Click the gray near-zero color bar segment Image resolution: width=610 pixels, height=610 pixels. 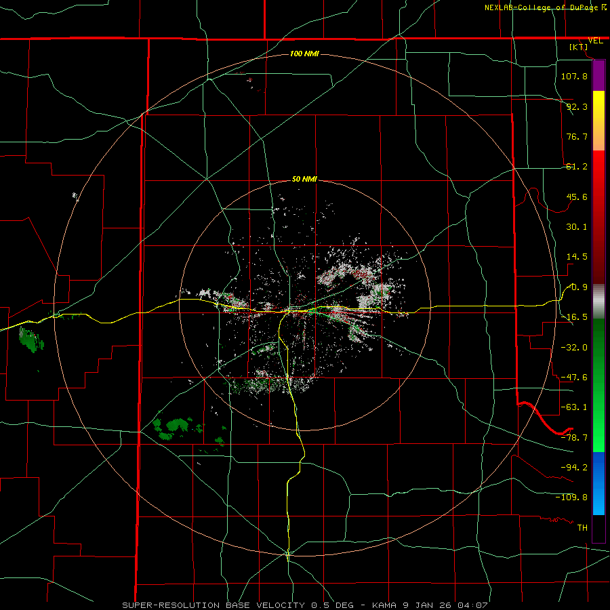[x=598, y=302]
